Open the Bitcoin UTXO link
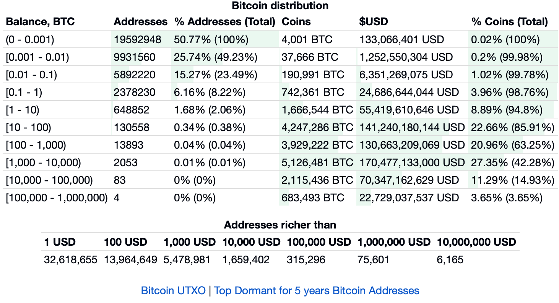The width and height of the screenshot is (559, 303). pyautogui.click(x=173, y=291)
